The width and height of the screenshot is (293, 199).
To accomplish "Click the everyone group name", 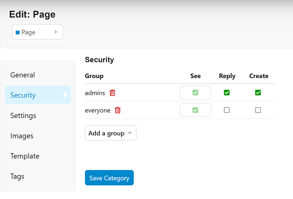I will [x=98, y=110].
